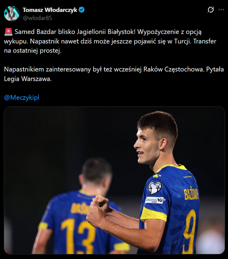Click the Foundation 10 sleeve patch
The width and height of the screenshot is (228, 259).
coord(155,200)
